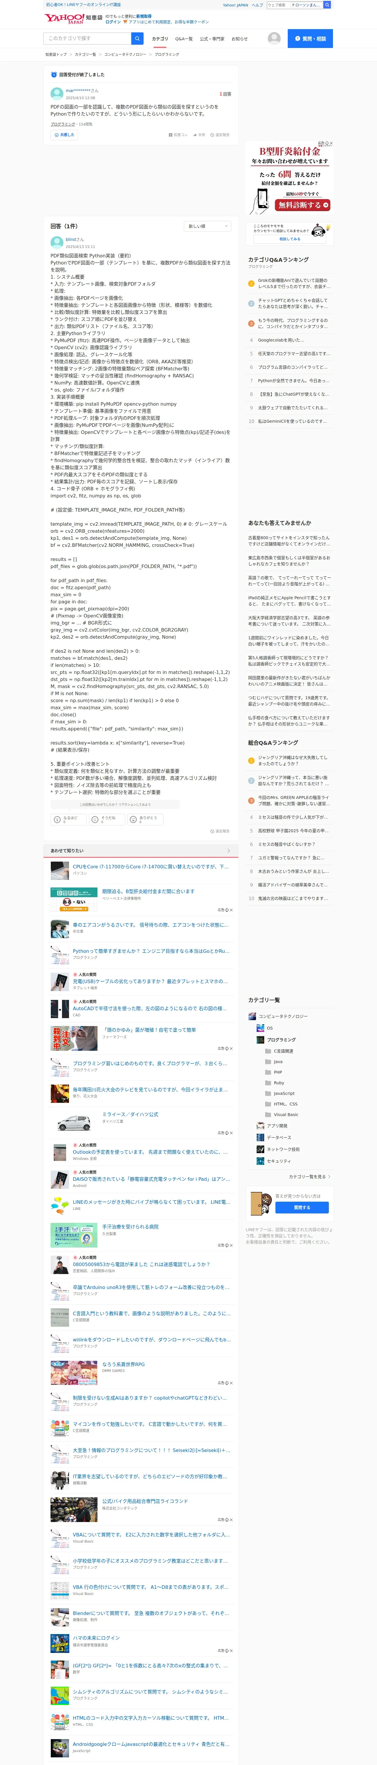
Task: Click the 共有 share icon under question
Action: pos(199,135)
